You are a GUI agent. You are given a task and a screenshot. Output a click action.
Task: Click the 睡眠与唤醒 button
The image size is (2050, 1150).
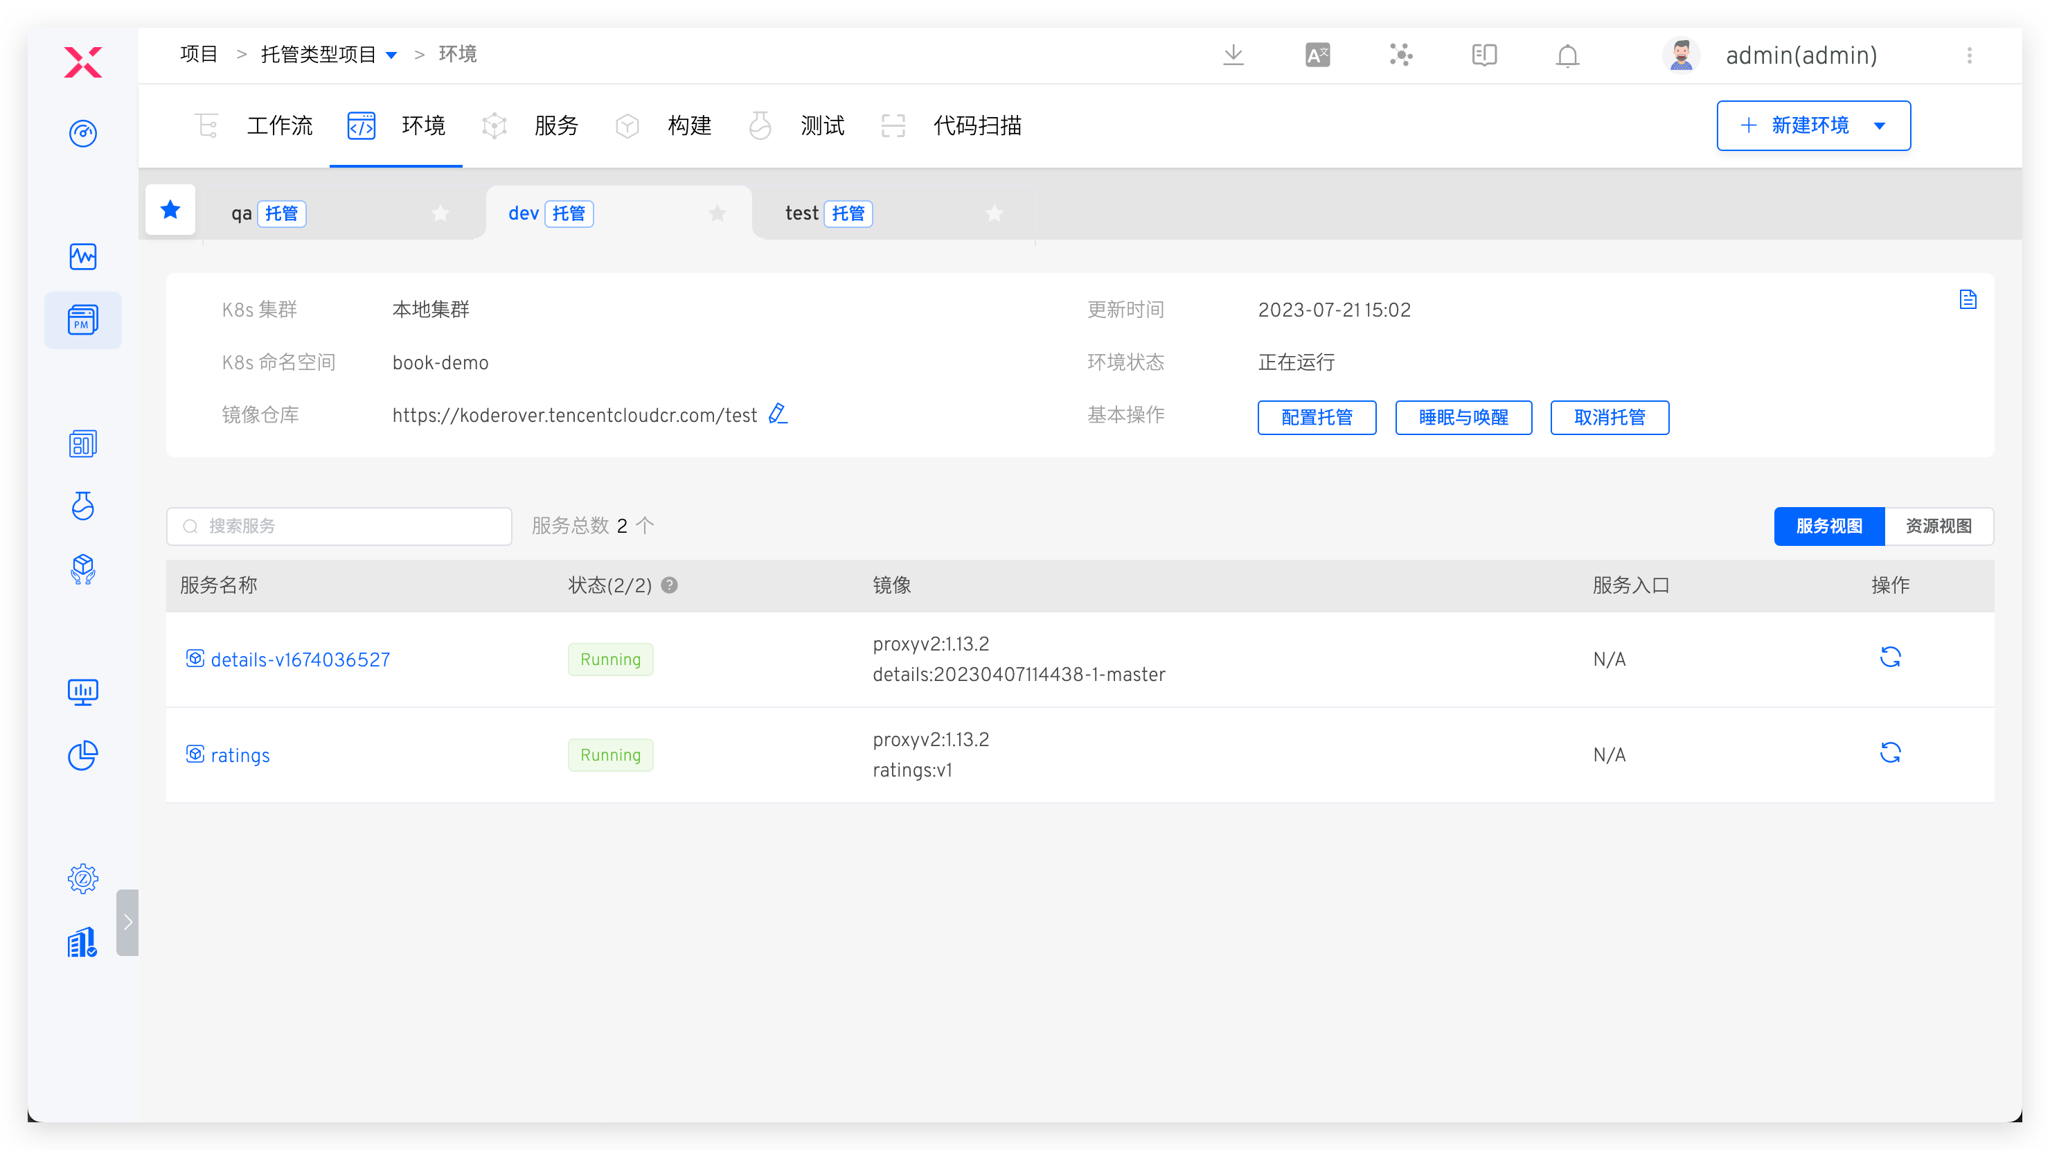pos(1463,417)
